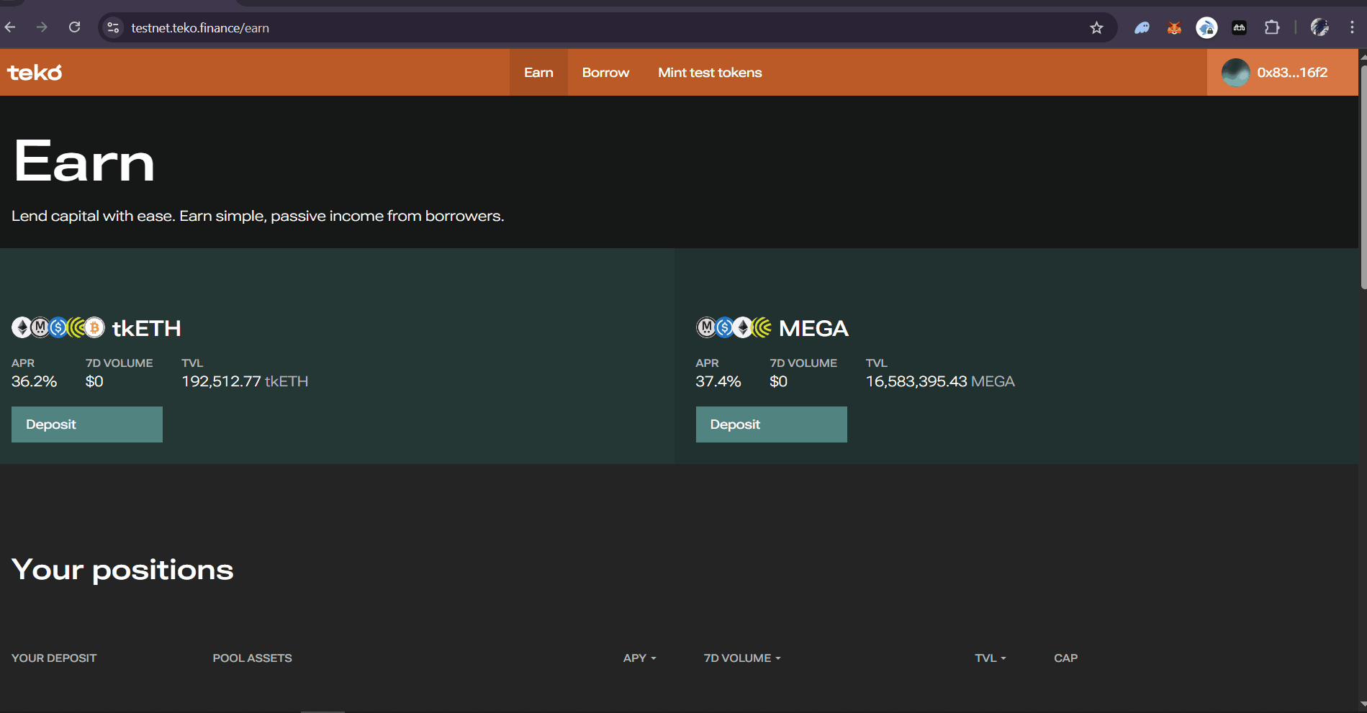Open the black square extension icon
This screenshot has width=1367, height=713.
pyautogui.click(x=1239, y=28)
